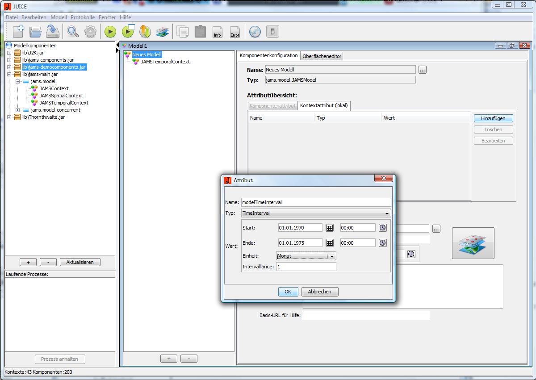Click the Kontextattribut (lokal) tab
Viewport: 536px width, 380px height.
(x=324, y=106)
